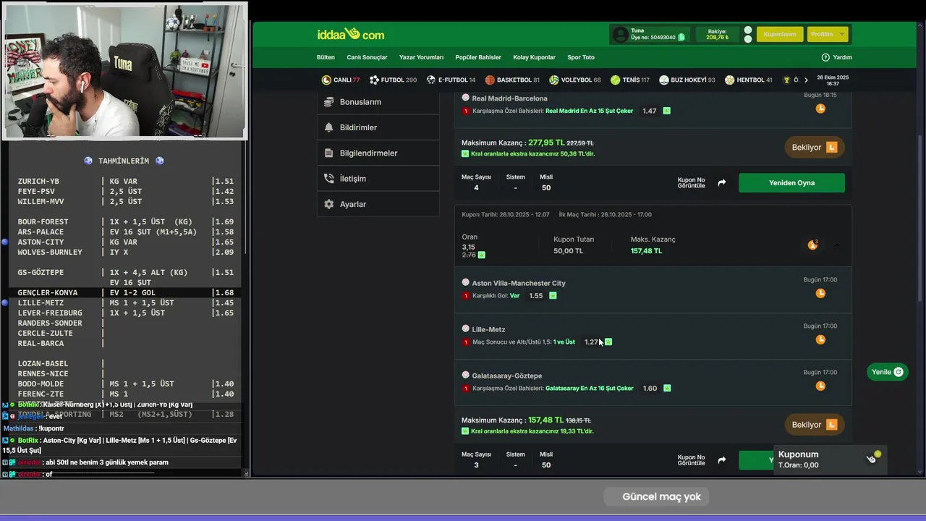Open the Kolay Kuponlar menu
The height and width of the screenshot is (521, 926).
click(x=534, y=57)
